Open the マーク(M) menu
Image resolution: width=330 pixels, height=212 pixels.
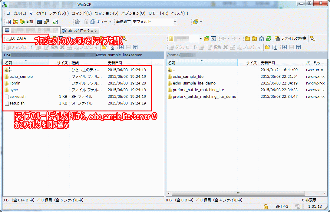[38, 13]
